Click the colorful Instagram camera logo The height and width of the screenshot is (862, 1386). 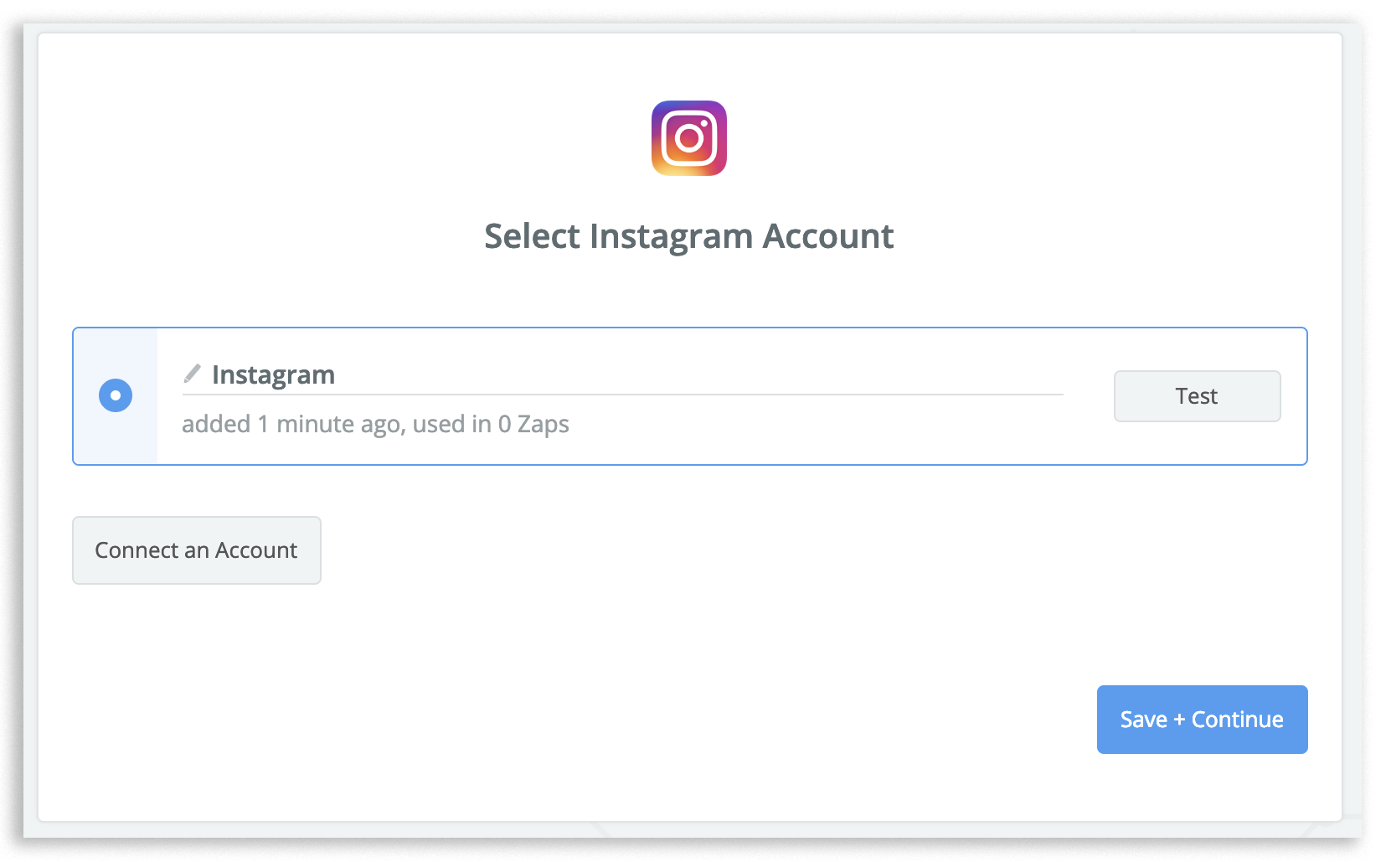point(688,138)
